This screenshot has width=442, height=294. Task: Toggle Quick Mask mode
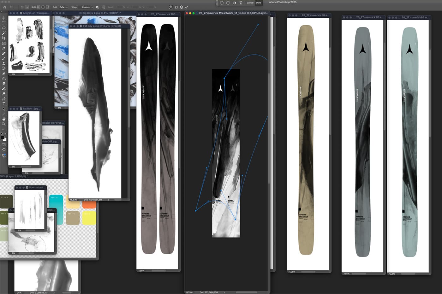point(4,145)
